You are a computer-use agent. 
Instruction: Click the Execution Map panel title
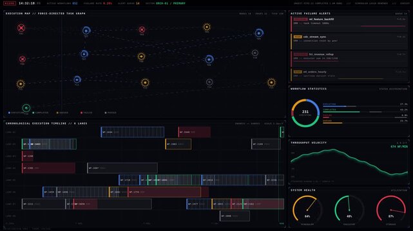tap(46, 13)
